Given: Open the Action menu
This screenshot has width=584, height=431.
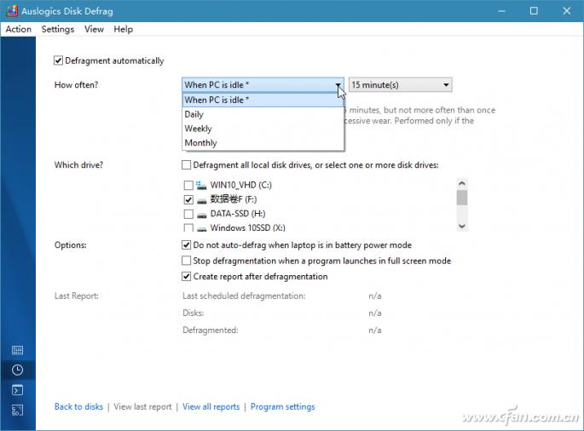Looking at the screenshot, I should coord(18,29).
